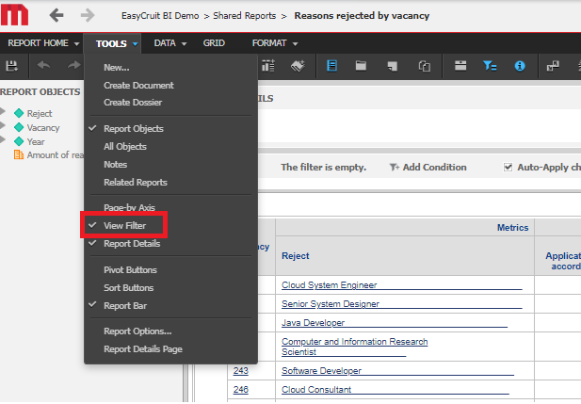Image resolution: width=581 pixels, height=404 pixels.
Task: Click the Redo toolbar icon
Action: pos(74,65)
